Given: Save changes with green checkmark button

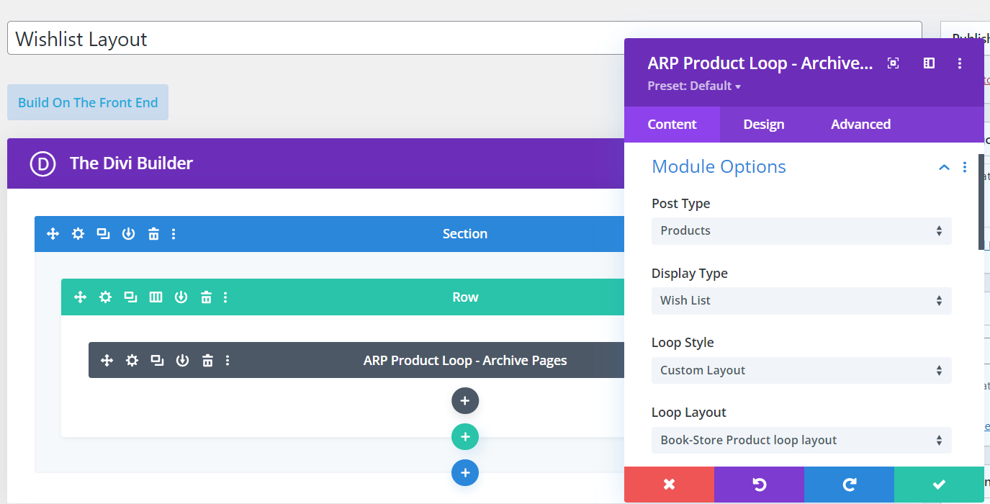Looking at the screenshot, I should point(938,485).
